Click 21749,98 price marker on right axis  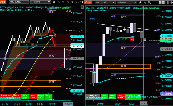pyautogui.click(x=167, y=36)
